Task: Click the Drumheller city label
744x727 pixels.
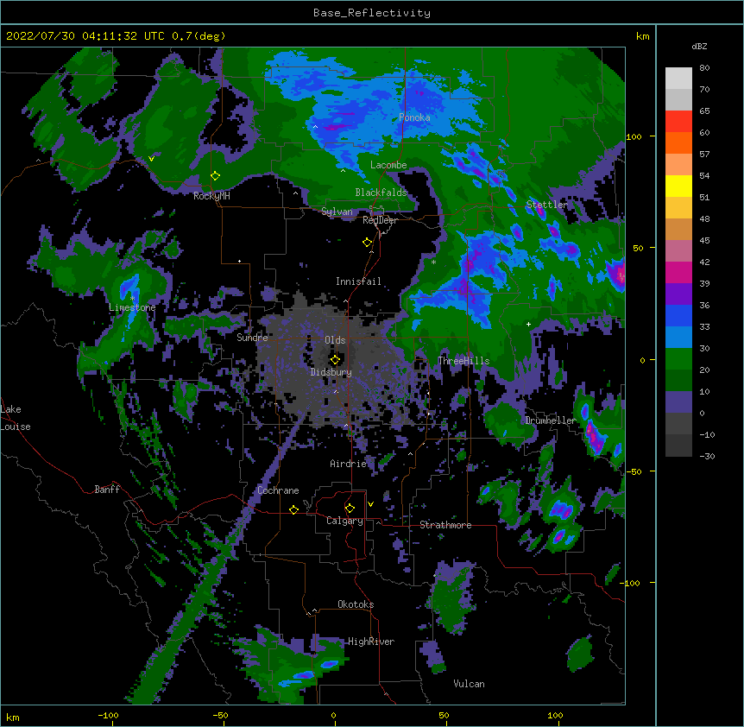Action: click(x=551, y=420)
